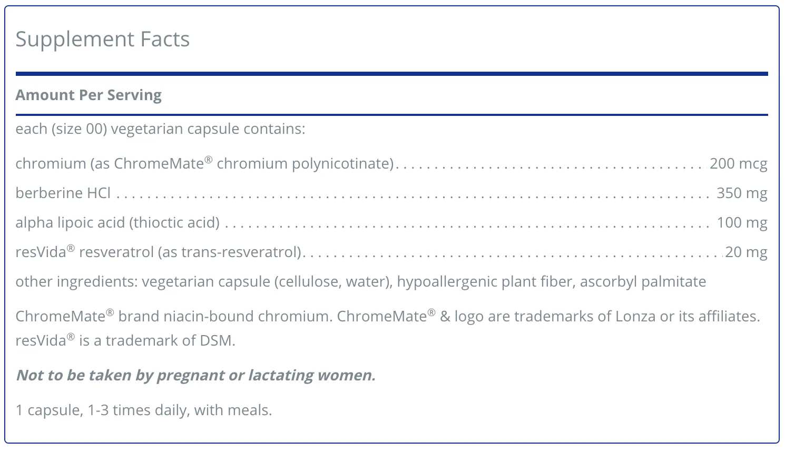
Task: Click the 1 capsule dosage instructions
Action: pos(144,410)
